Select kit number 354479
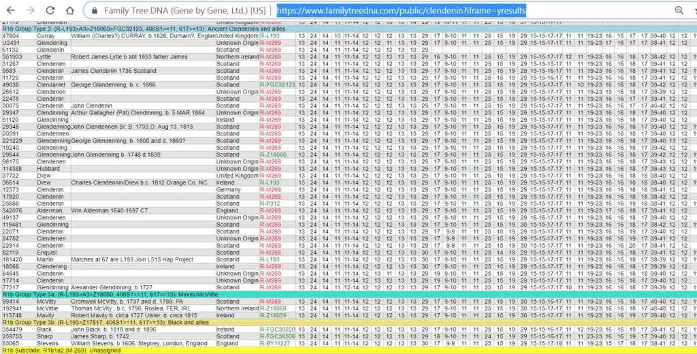 click(x=12, y=329)
